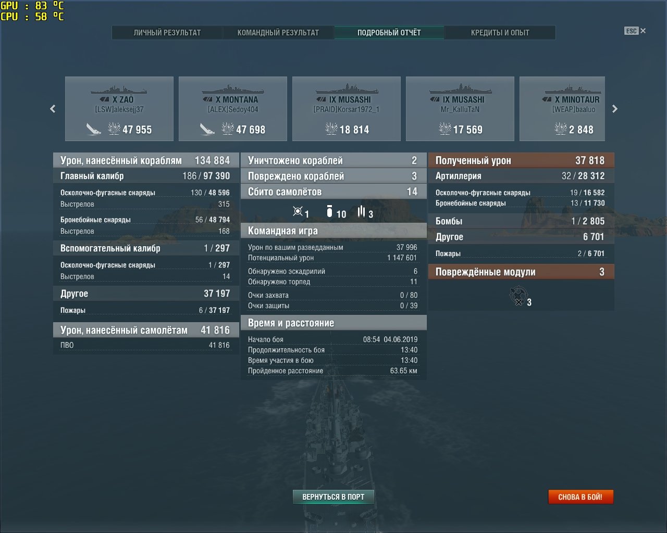Click the Урон, нанесённый кораблям header
Screen dimensions: 667x533
(x=146, y=160)
